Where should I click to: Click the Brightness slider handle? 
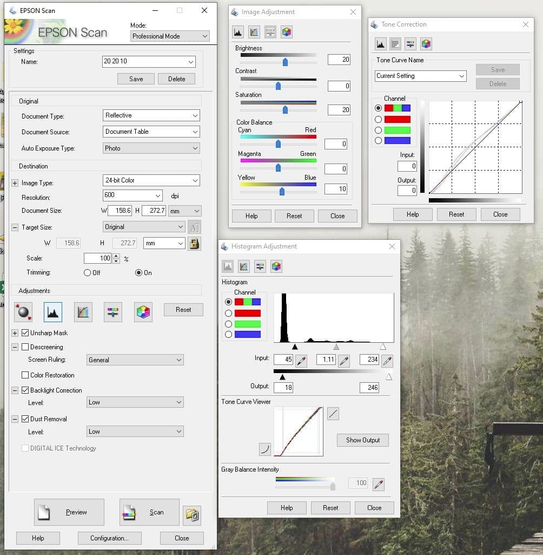pos(285,62)
